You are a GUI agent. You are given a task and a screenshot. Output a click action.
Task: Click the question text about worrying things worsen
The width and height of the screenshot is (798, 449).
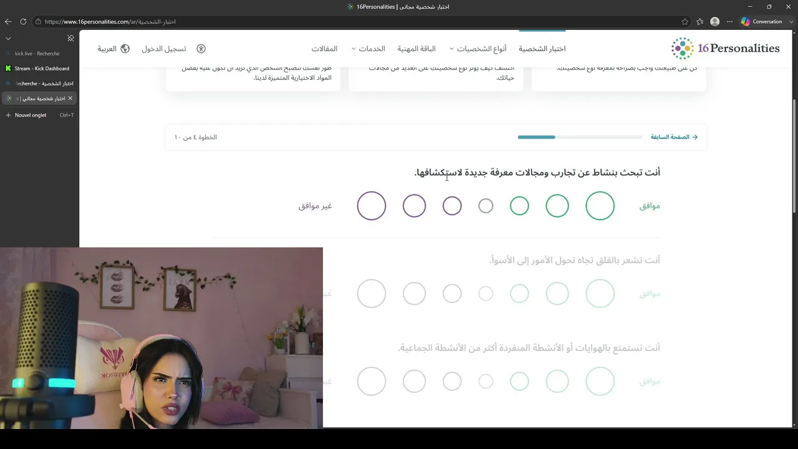575,260
